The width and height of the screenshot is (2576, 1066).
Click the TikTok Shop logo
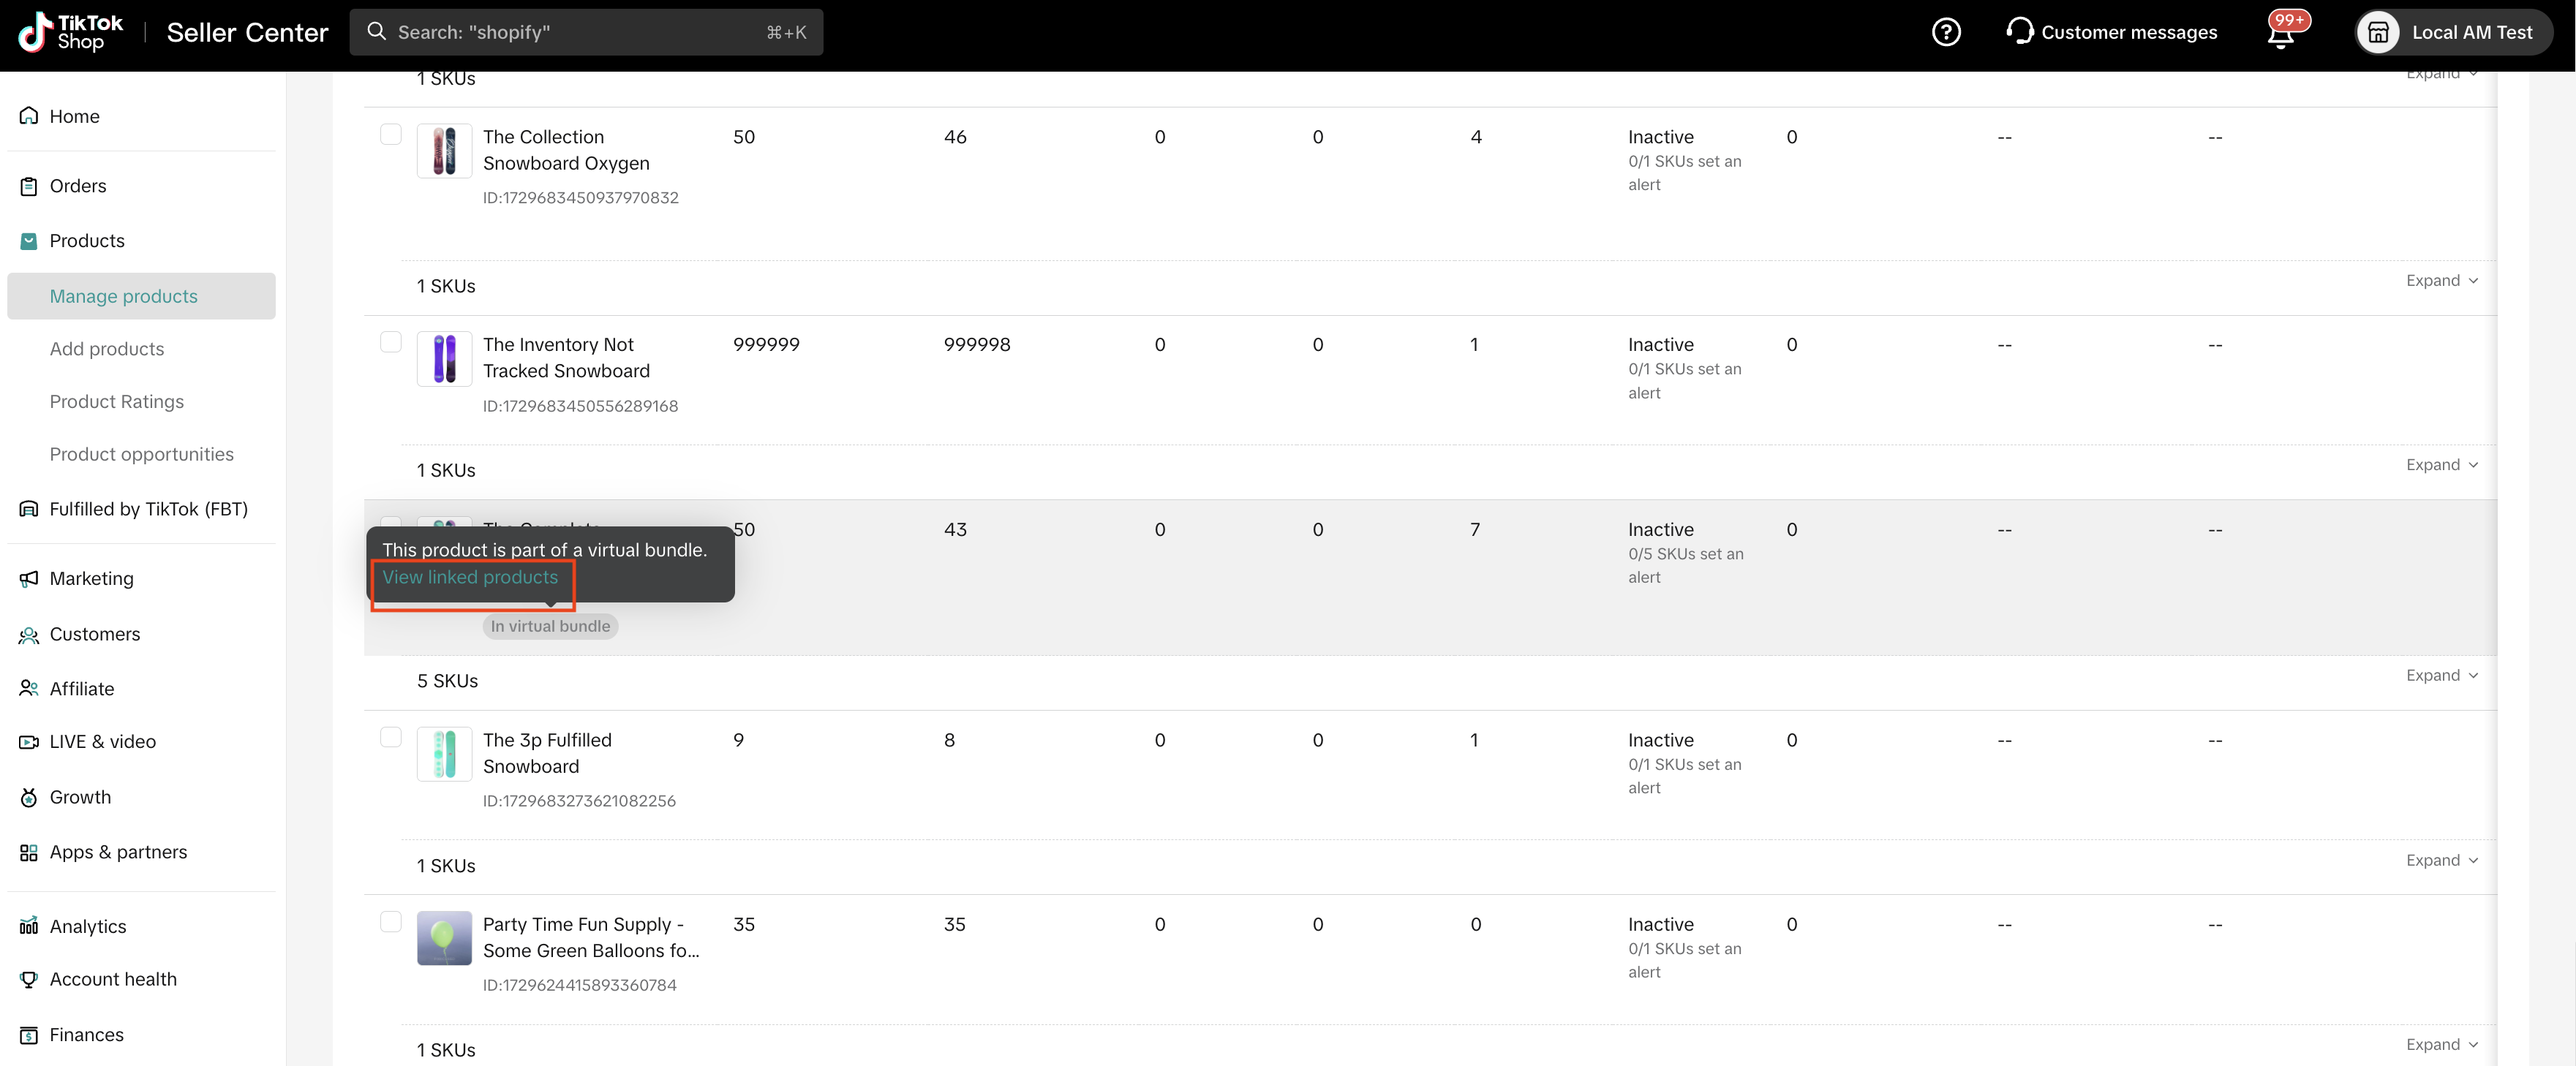(x=70, y=32)
